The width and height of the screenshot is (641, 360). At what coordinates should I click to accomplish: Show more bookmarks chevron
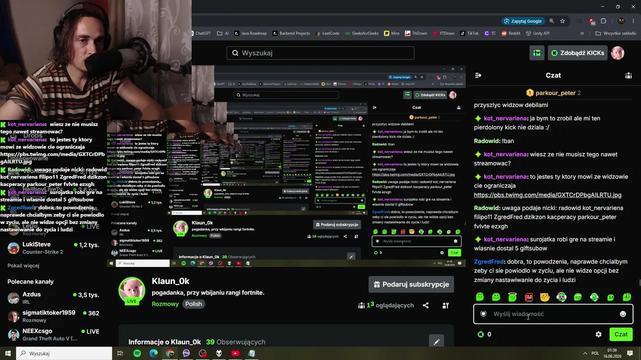582,33
